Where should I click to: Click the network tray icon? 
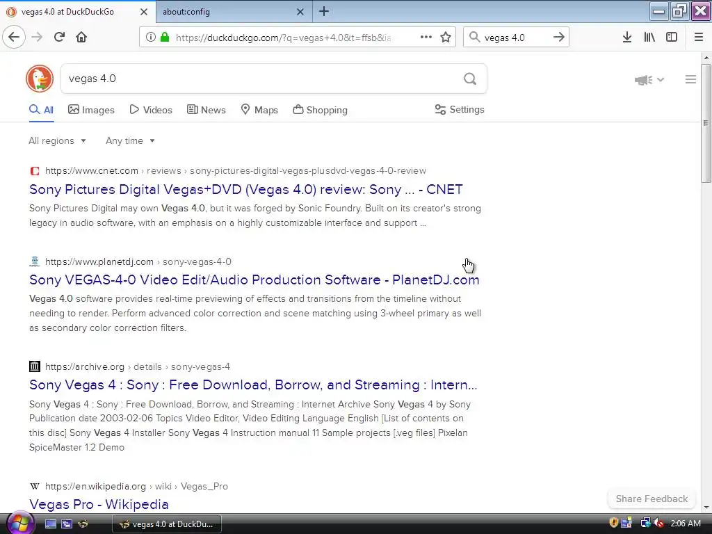645,523
